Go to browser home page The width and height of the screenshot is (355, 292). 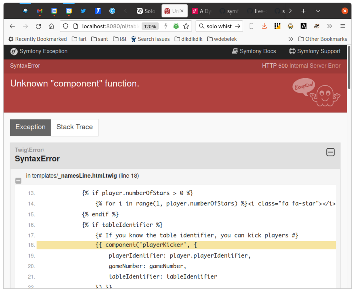51,26
